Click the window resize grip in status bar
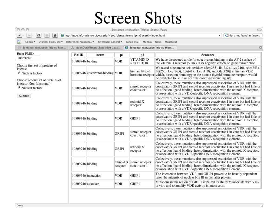This screenshot has width=277, height=208. pos(262,206)
